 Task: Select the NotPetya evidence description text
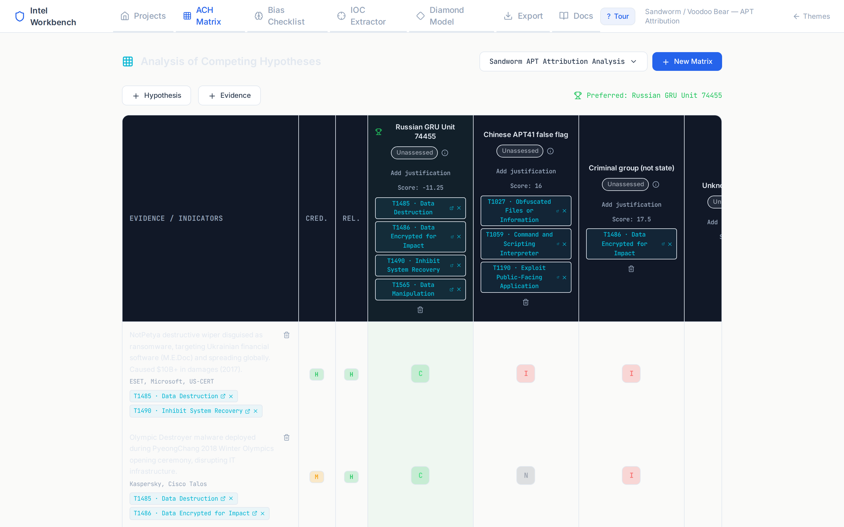coord(200,352)
